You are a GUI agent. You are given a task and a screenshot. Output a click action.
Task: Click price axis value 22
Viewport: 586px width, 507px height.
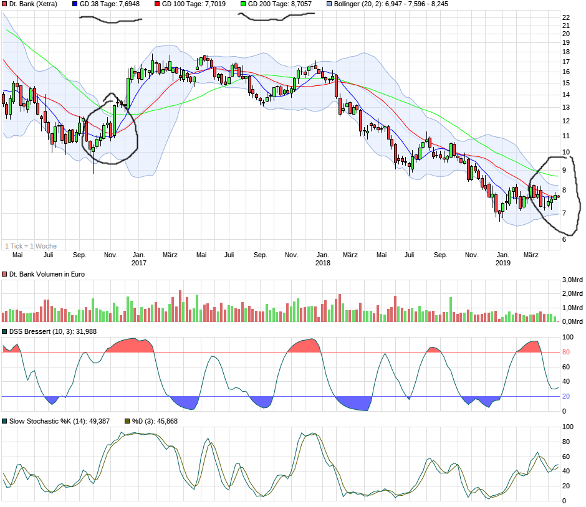[566, 17]
